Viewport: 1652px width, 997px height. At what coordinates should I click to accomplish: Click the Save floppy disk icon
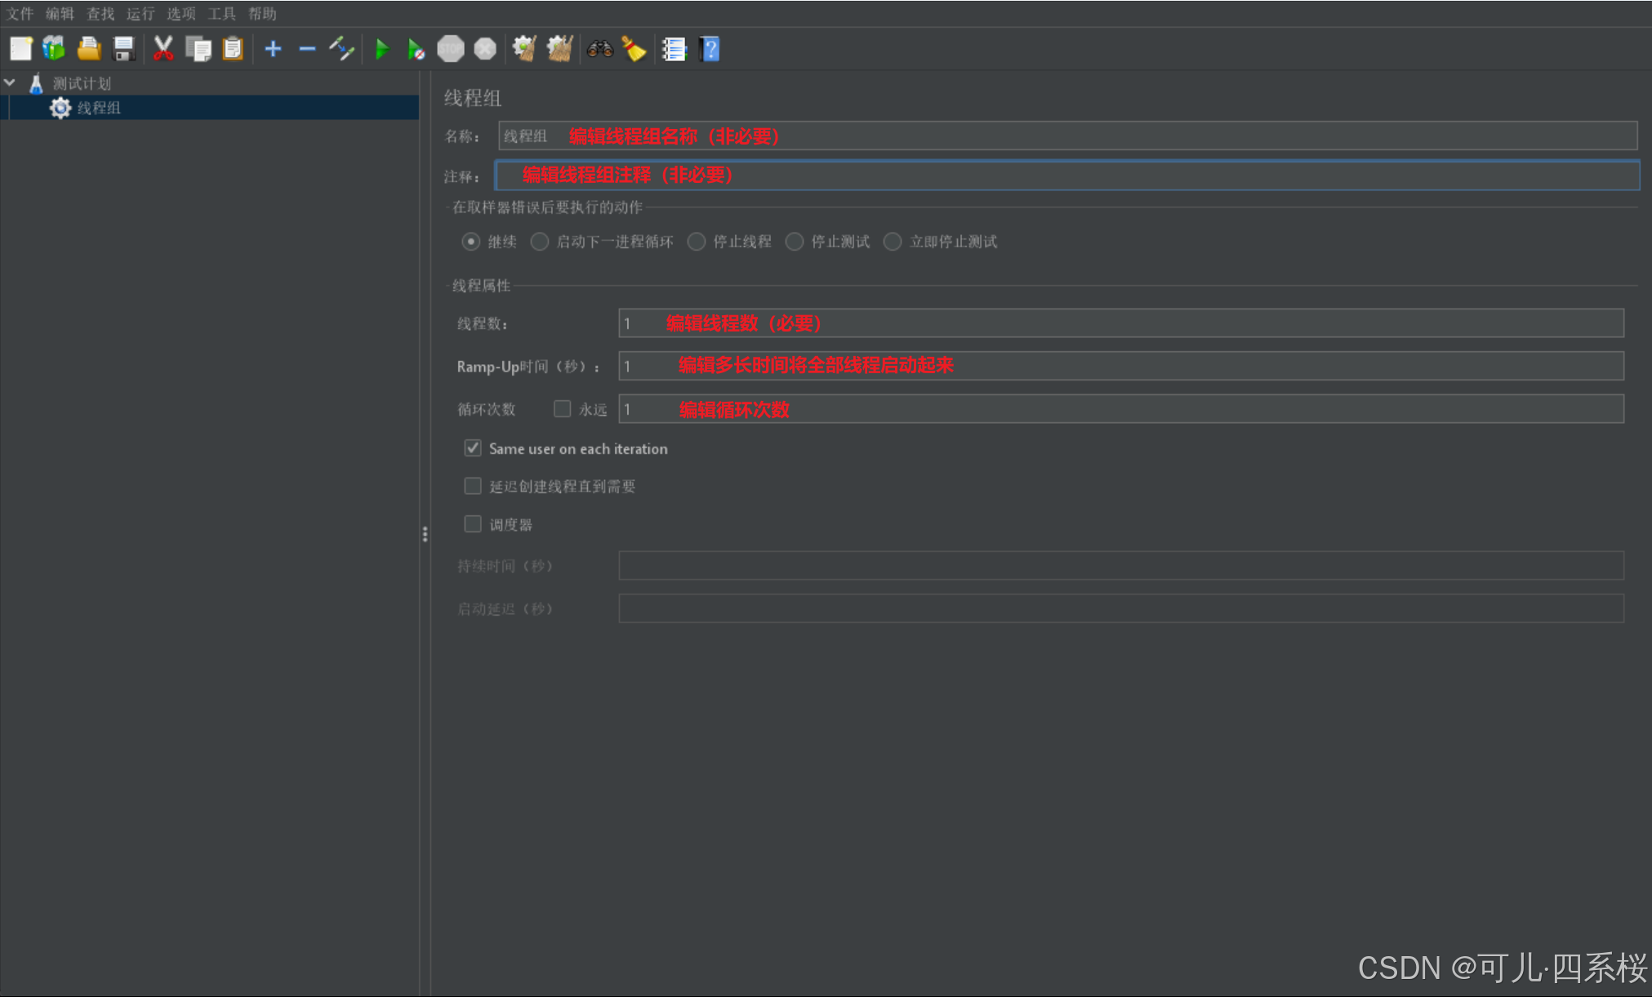(123, 49)
